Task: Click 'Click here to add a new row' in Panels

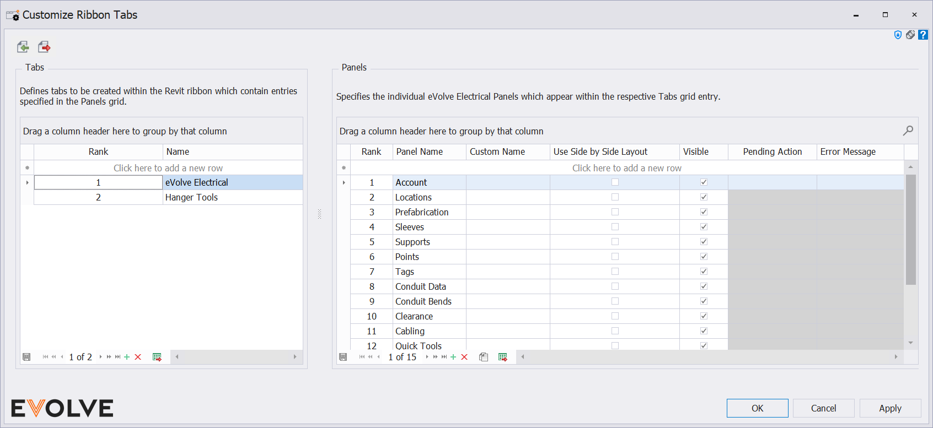Action: click(627, 168)
